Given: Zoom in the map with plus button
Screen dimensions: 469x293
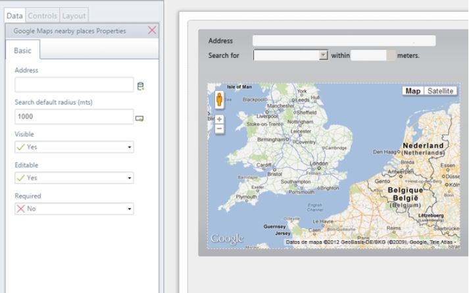Looking at the screenshot, I should pos(219,119).
